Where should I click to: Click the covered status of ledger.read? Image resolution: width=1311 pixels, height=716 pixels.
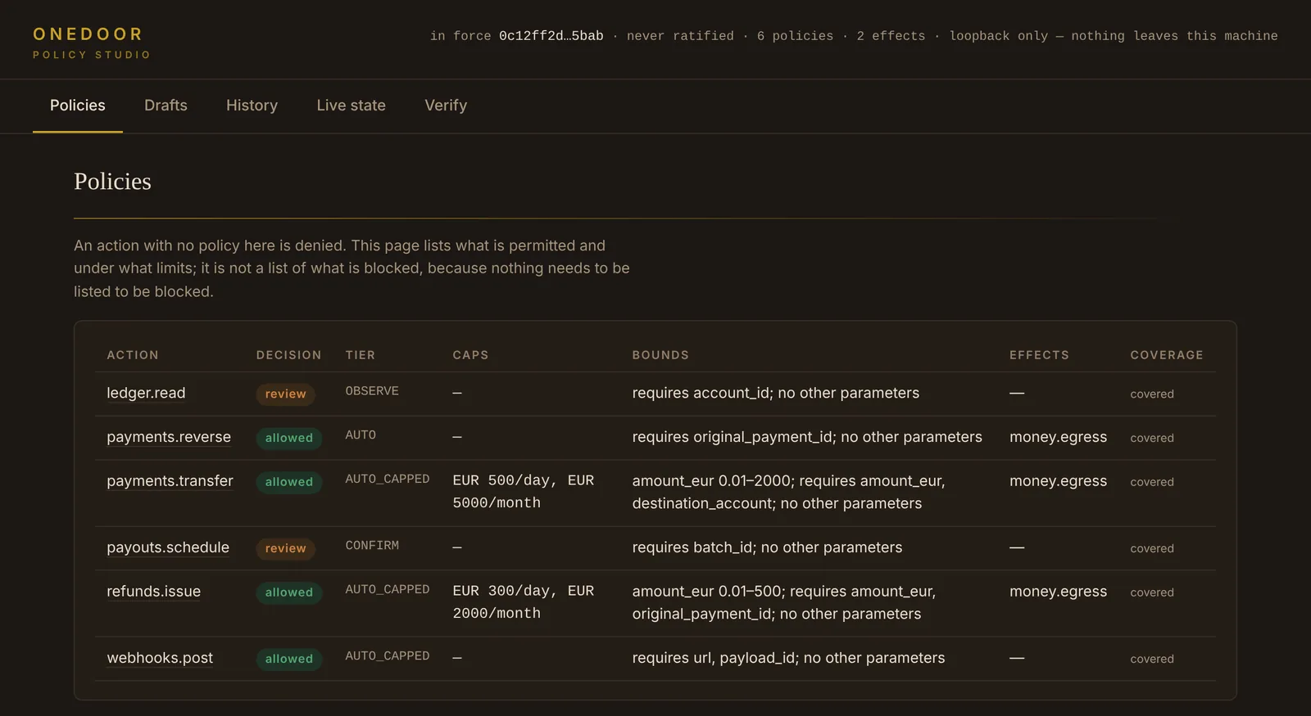coord(1152,394)
